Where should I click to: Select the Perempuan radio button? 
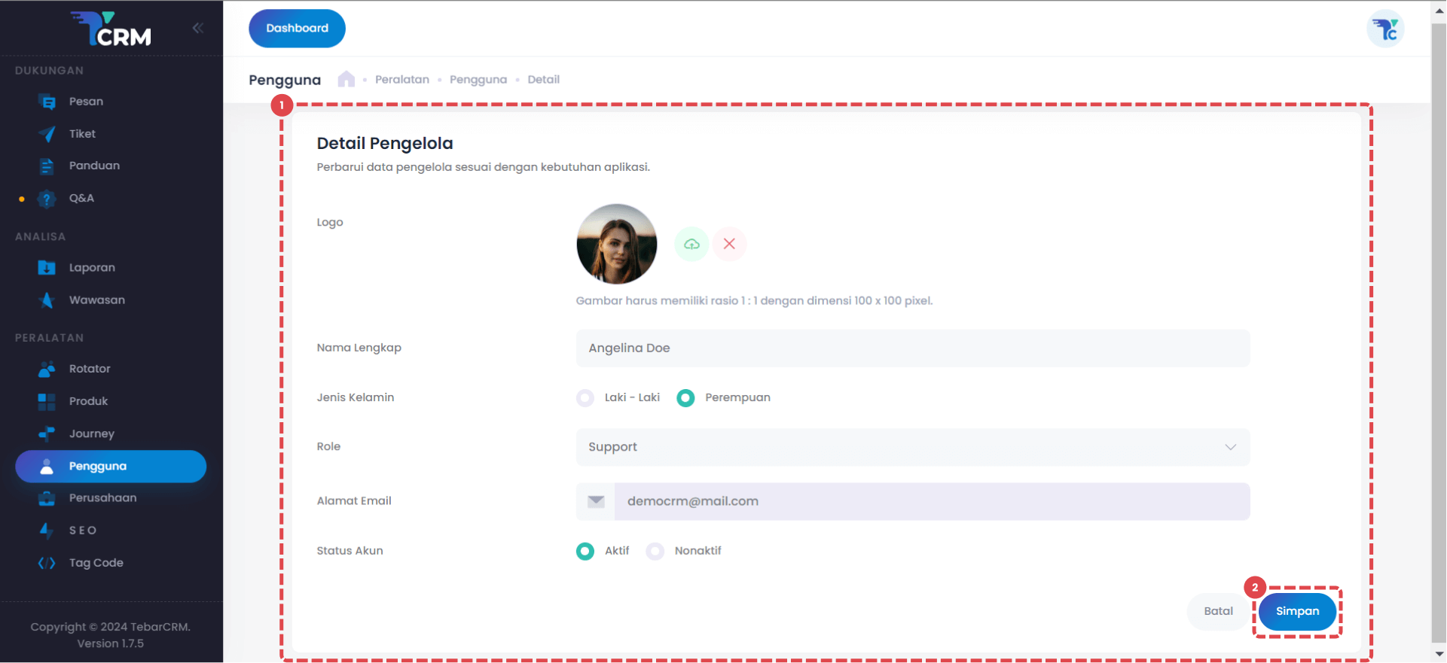(685, 398)
